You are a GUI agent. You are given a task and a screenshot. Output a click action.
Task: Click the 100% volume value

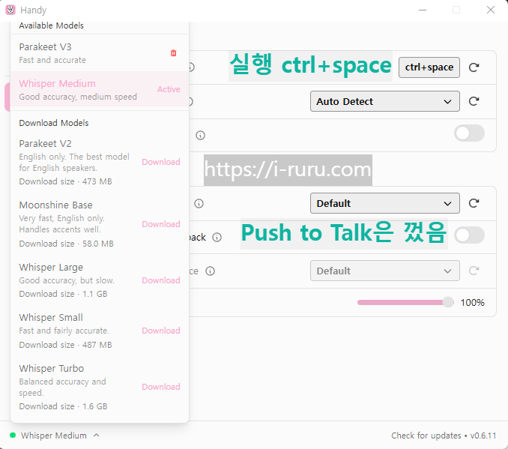coord(472,303)
